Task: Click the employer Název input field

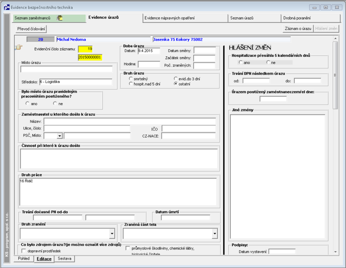Action: tap(130, 121)
